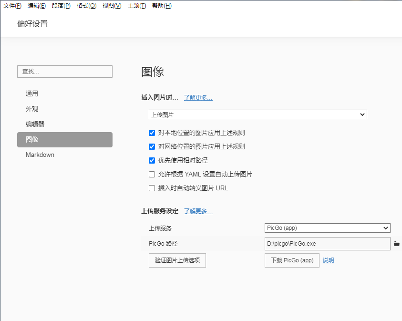The image size is (402, 321).
Task: Open 了解更多 link next to 上传服务设定
Action: pos(198,211)
